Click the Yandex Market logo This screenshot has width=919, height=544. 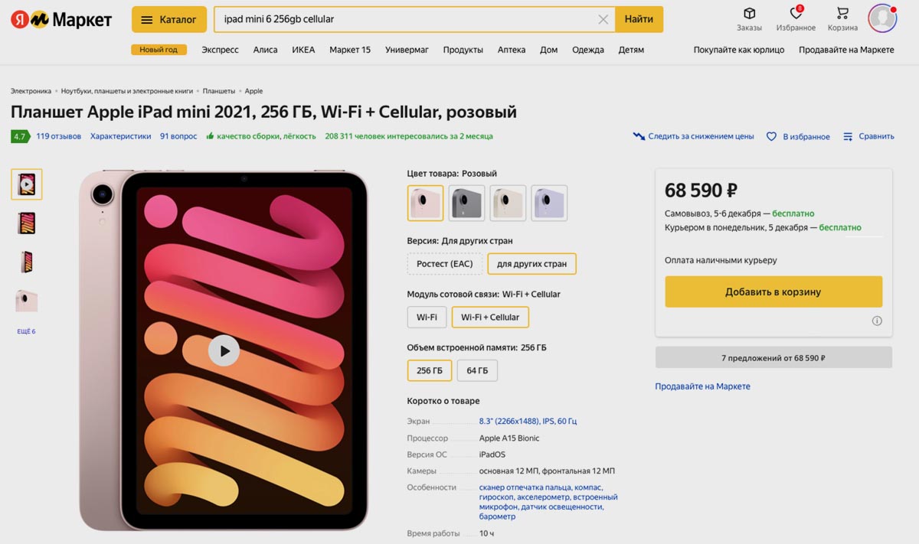61,19
